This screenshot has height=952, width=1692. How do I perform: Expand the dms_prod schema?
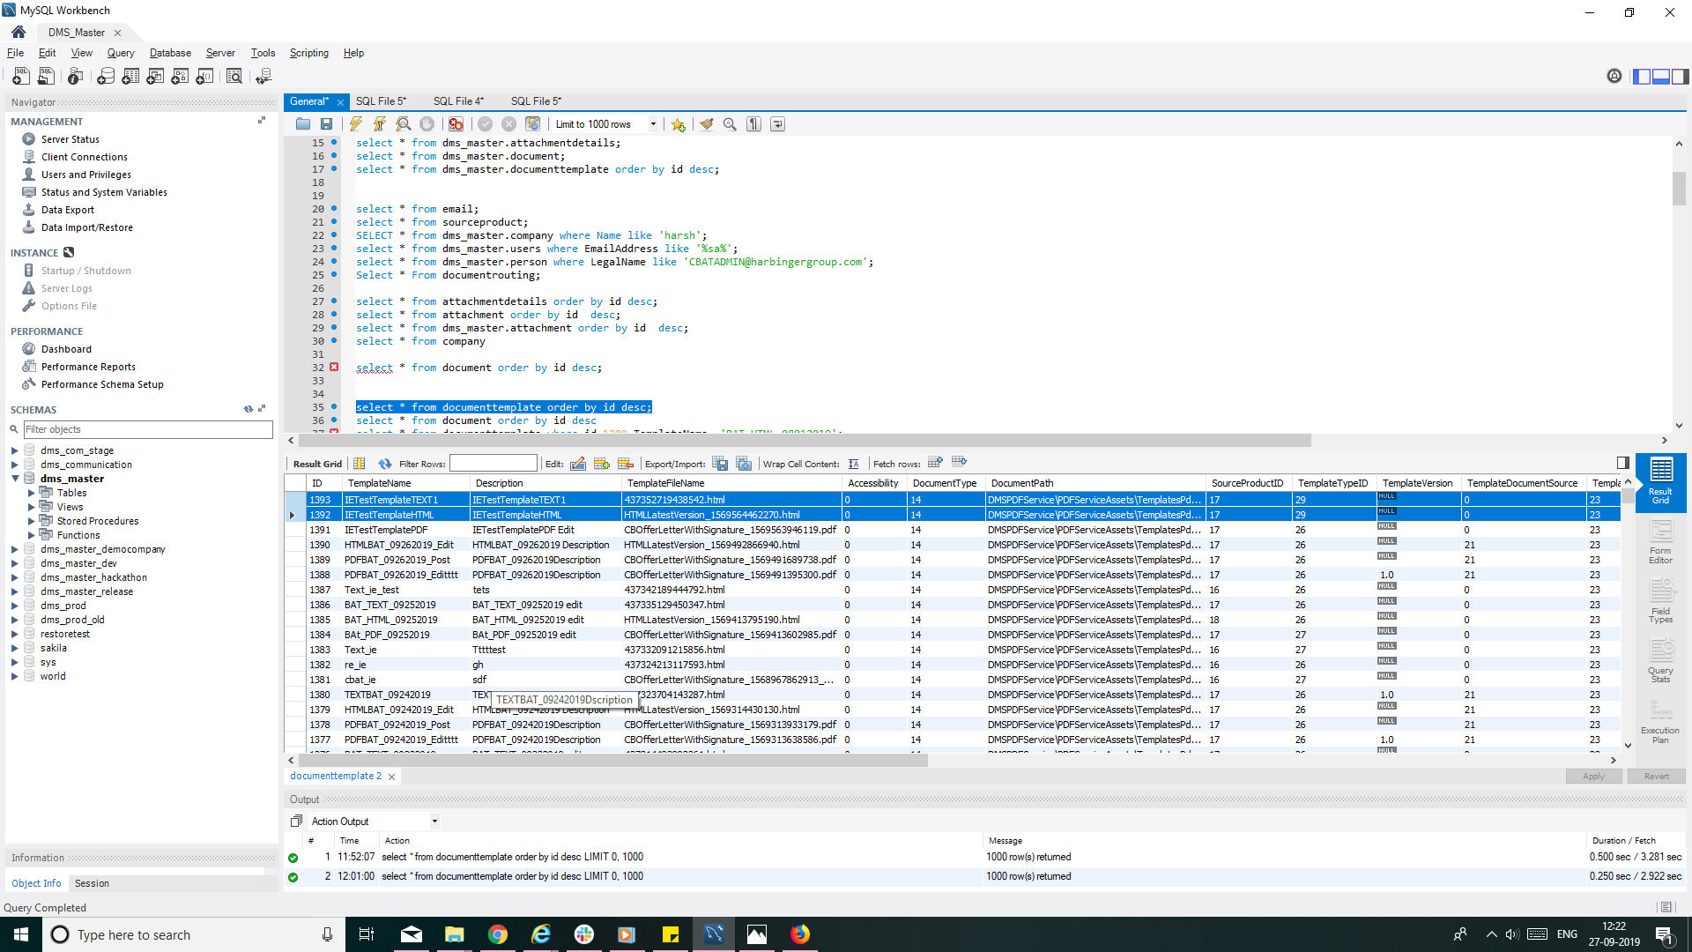(15, 606)
